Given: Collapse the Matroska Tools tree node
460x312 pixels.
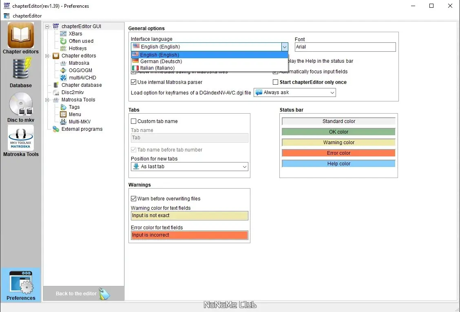Looking at the screenshot, I should 47,100.
